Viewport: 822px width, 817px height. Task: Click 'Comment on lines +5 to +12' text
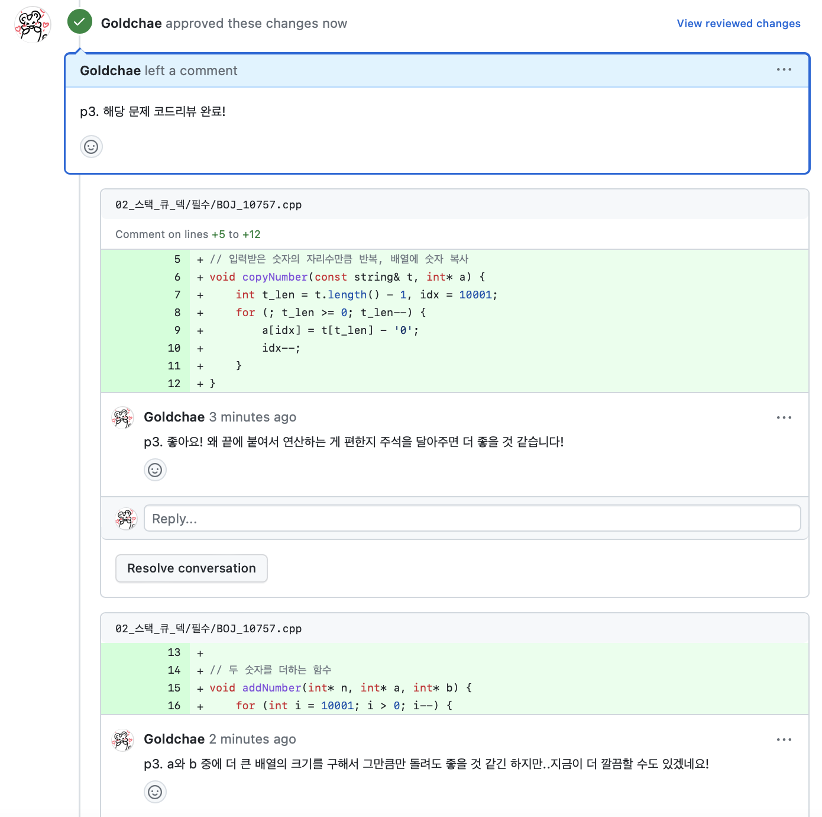pos(188,234)
